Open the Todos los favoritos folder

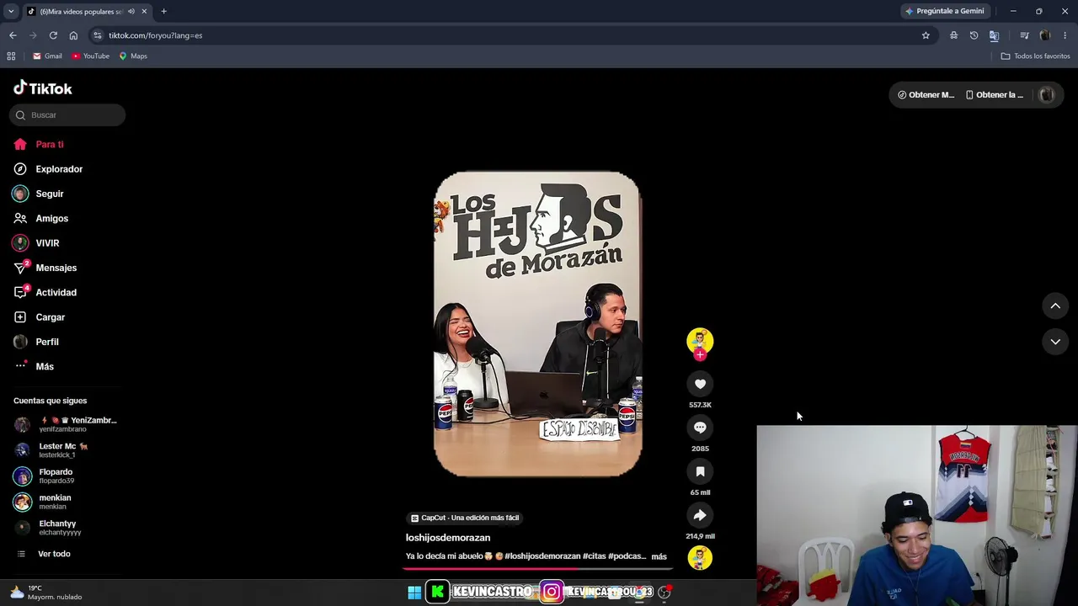click(1035, 56)
